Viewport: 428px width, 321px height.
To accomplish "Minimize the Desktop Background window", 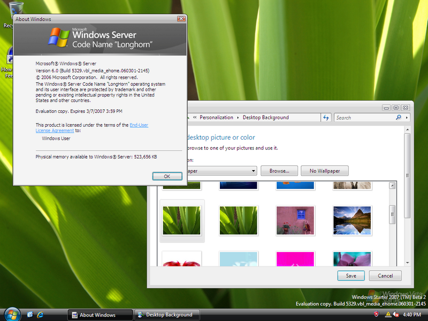I will click(386, 108).
